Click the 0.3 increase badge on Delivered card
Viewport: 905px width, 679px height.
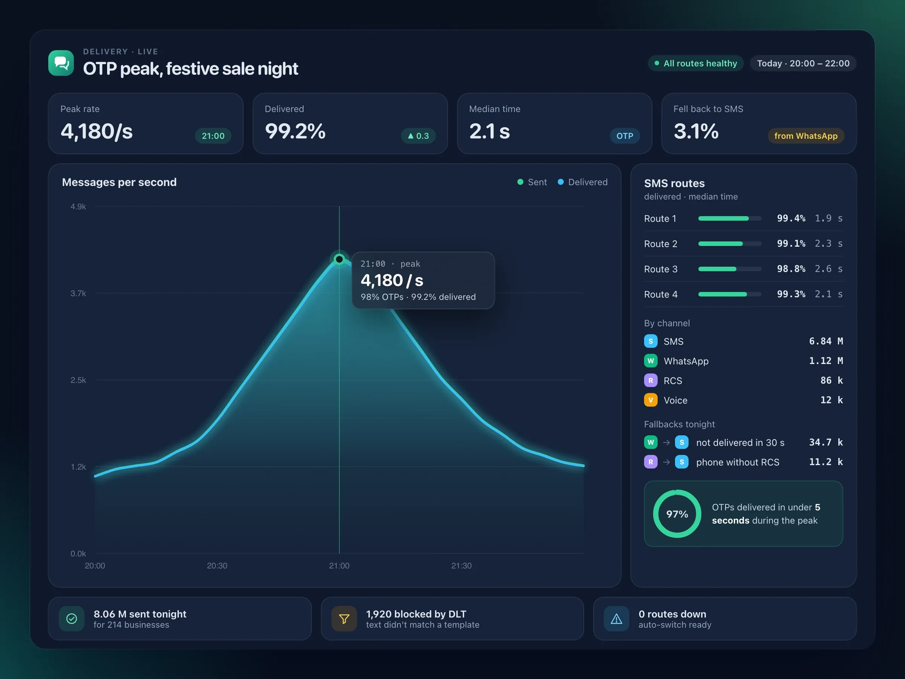click(x=418, y=136)
